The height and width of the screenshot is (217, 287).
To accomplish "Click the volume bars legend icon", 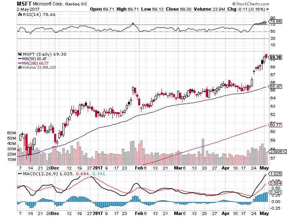I will coord(18,67).
